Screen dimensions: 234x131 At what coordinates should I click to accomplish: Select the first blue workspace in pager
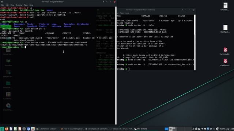tap(166, 129)
